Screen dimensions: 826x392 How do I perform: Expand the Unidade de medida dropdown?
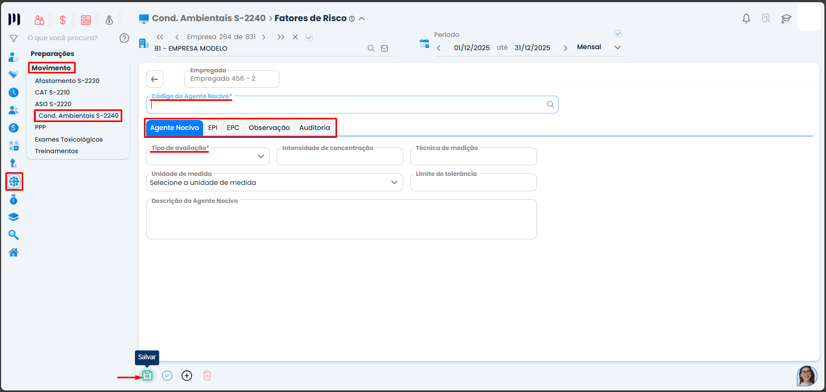(x=274, y=182)
